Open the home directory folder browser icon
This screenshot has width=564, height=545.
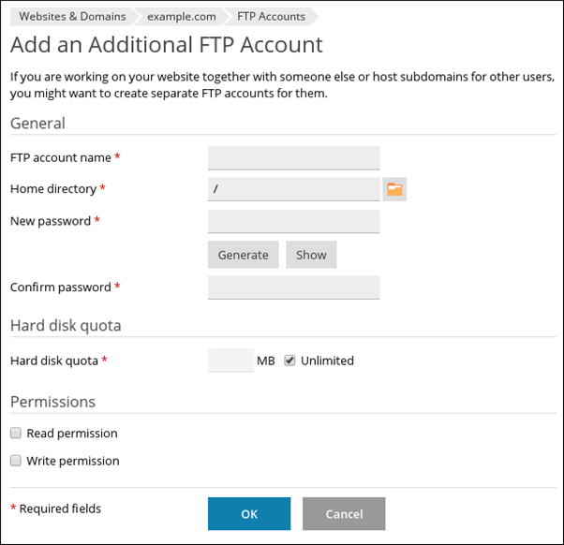pos(394,189)
